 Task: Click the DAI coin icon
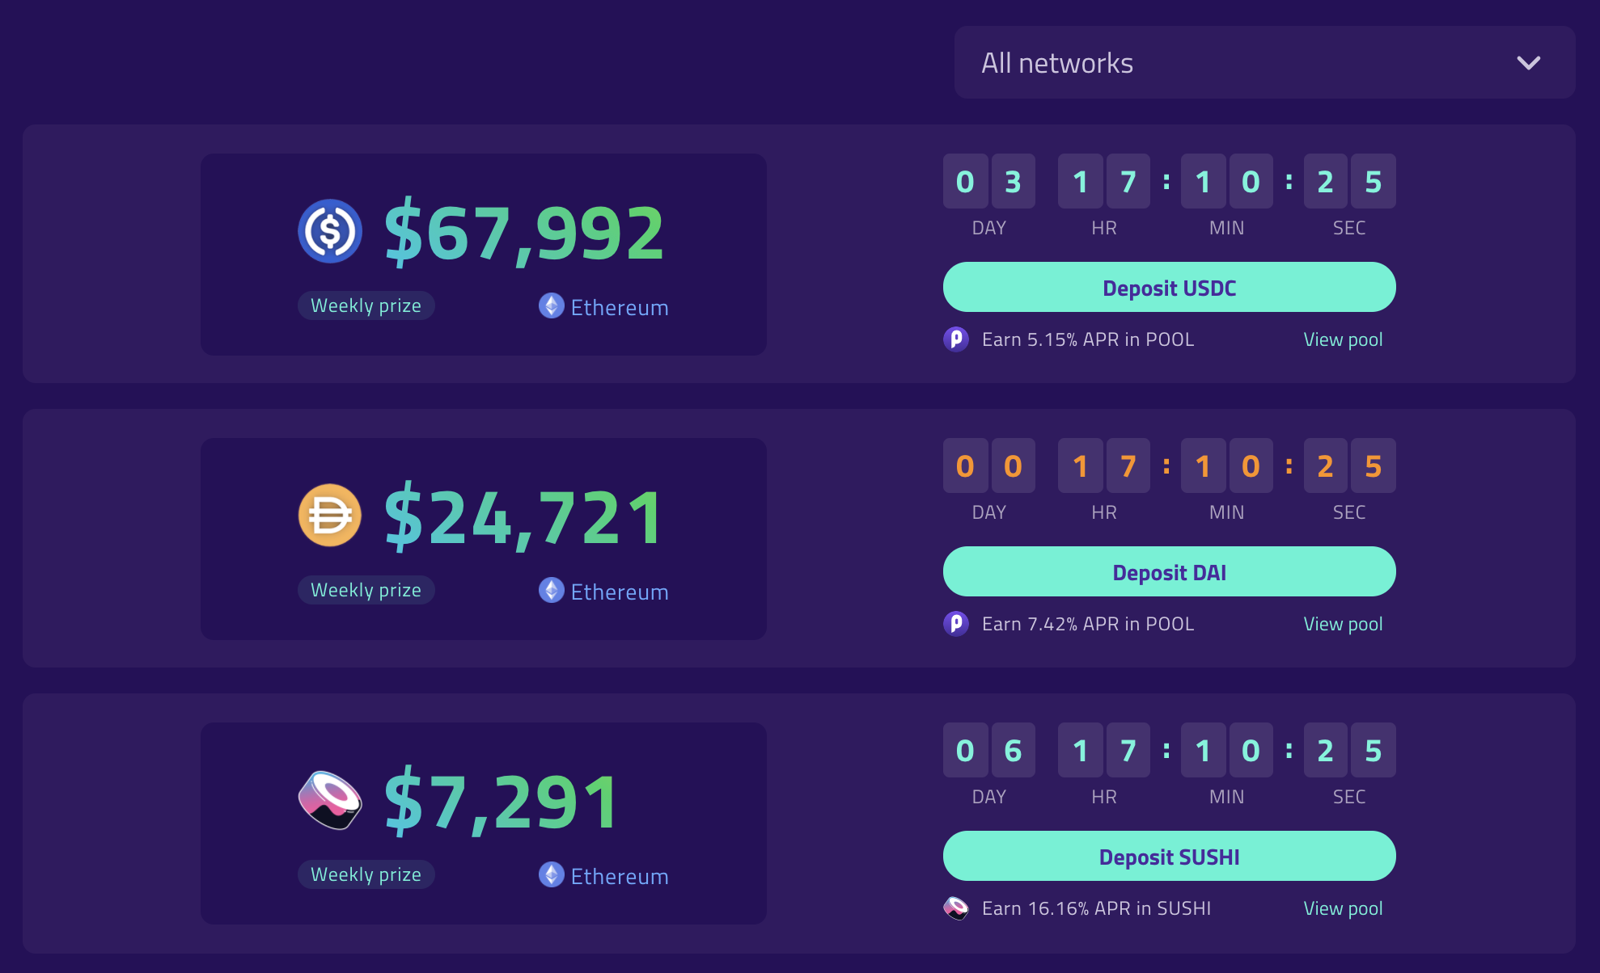point(330,515)
